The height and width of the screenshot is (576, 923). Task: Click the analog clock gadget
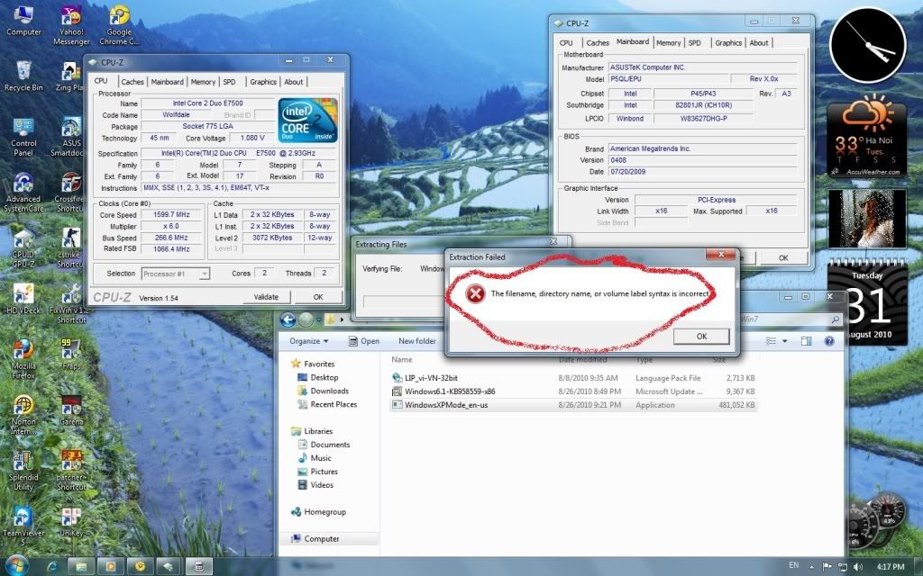click(867, 45)
